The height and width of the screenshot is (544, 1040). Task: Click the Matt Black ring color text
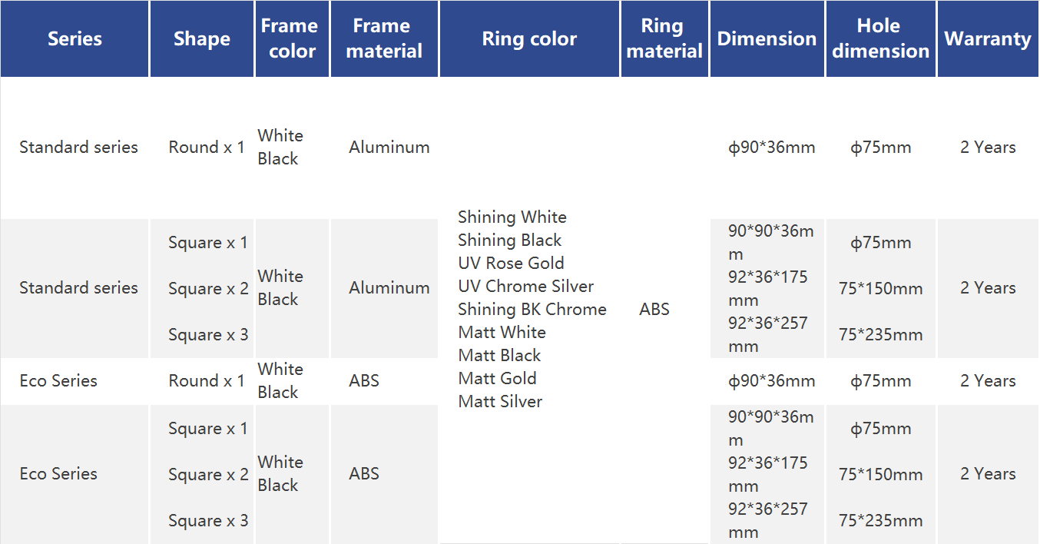pos(499,356)
